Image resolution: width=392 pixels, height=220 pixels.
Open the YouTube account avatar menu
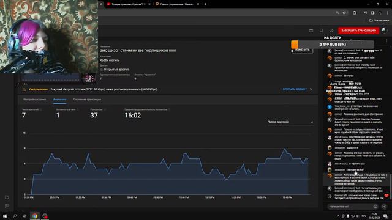click(384, 31)
